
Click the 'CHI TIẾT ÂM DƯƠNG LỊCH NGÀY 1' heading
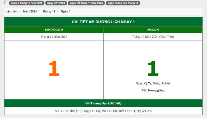(103, 22)
